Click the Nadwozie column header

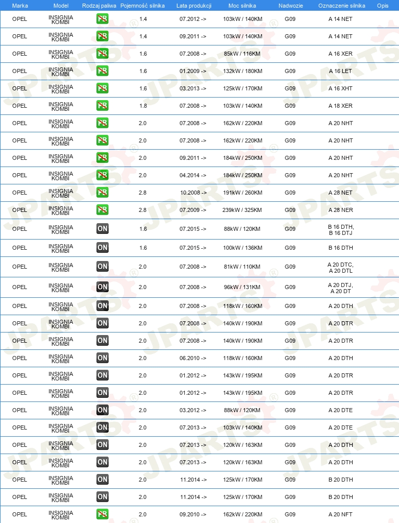tap(290, 6)
